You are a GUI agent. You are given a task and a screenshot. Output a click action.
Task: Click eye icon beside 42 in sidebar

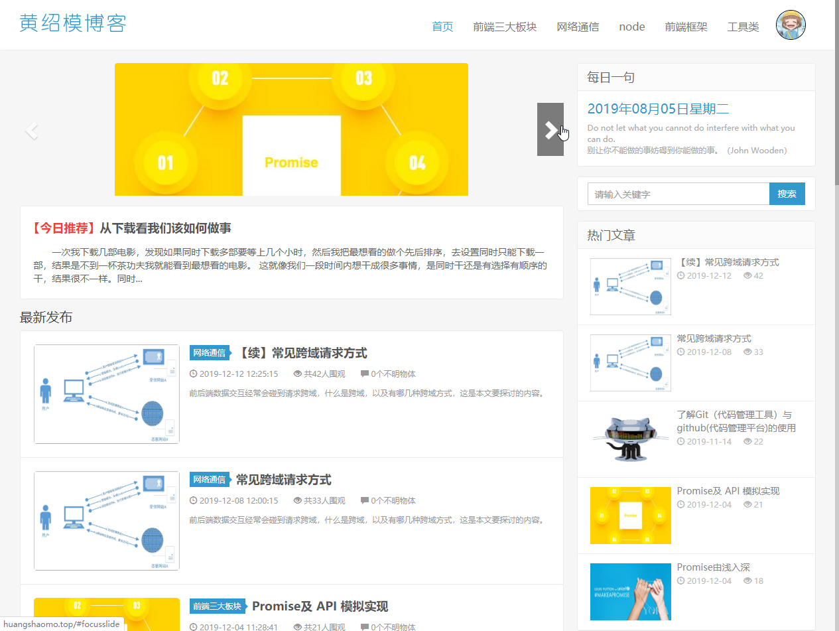pos(747,276)
